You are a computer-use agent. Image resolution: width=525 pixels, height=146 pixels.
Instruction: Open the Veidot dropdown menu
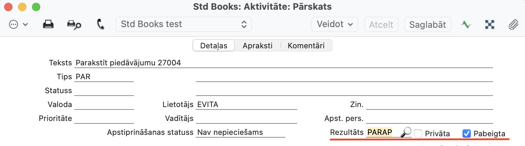[335, 24]
